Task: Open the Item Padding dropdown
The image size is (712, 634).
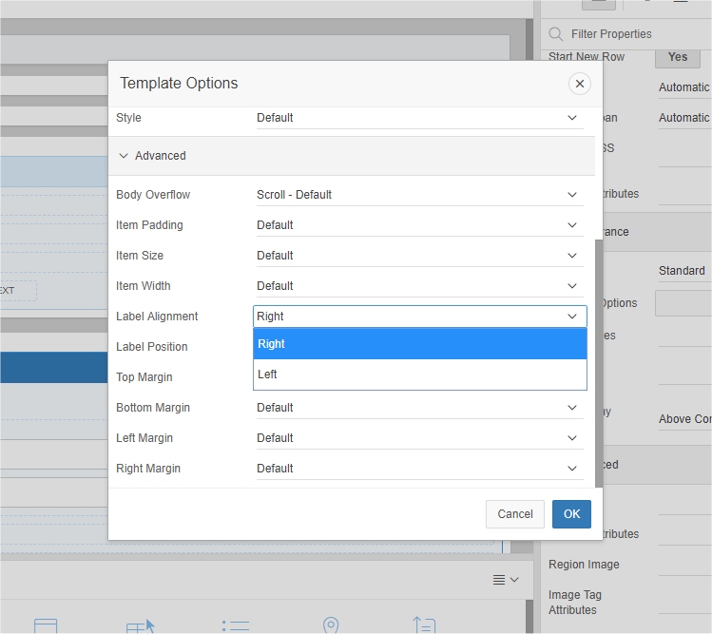Action: click(419, 225)
